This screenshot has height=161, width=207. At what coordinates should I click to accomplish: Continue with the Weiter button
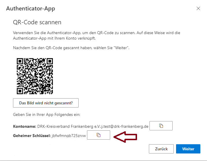tap(188, 149)
